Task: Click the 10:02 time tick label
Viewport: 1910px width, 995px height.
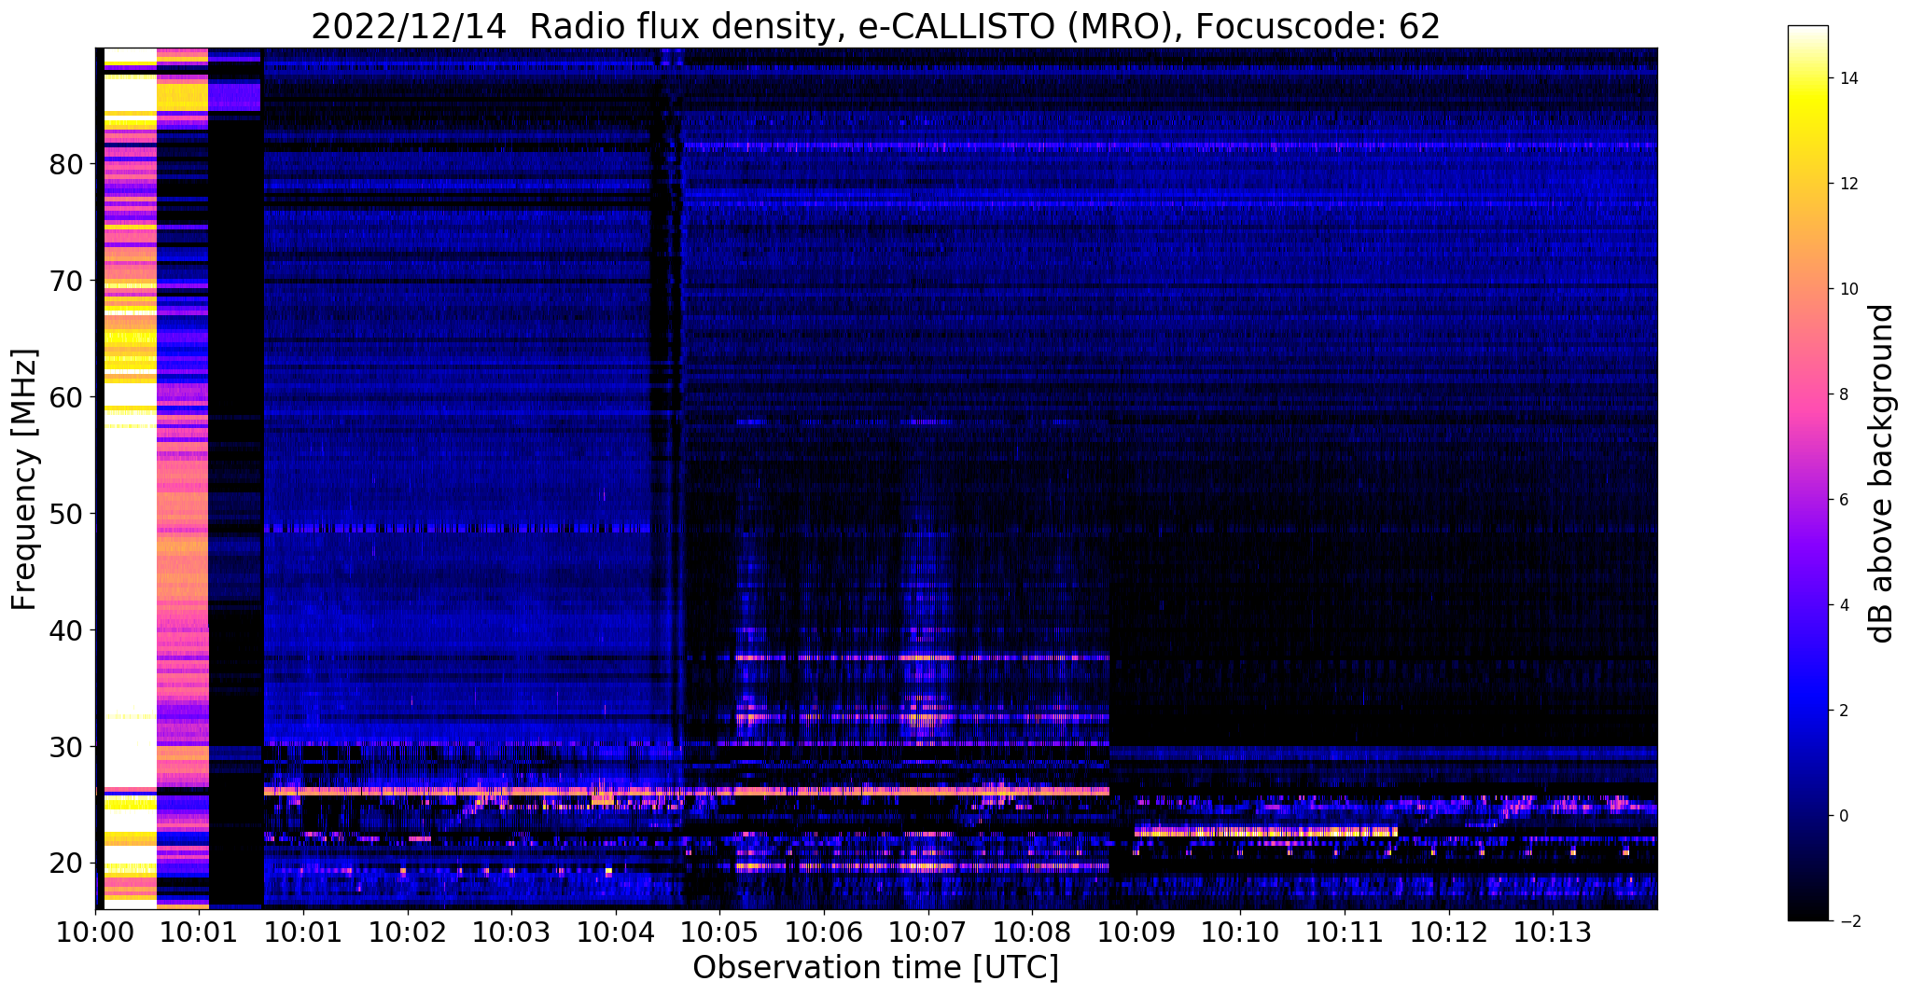Action: click(x=407, y=933)
